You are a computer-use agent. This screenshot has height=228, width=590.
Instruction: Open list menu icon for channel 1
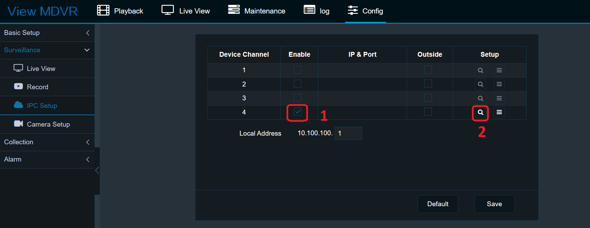tap(499, 70)
